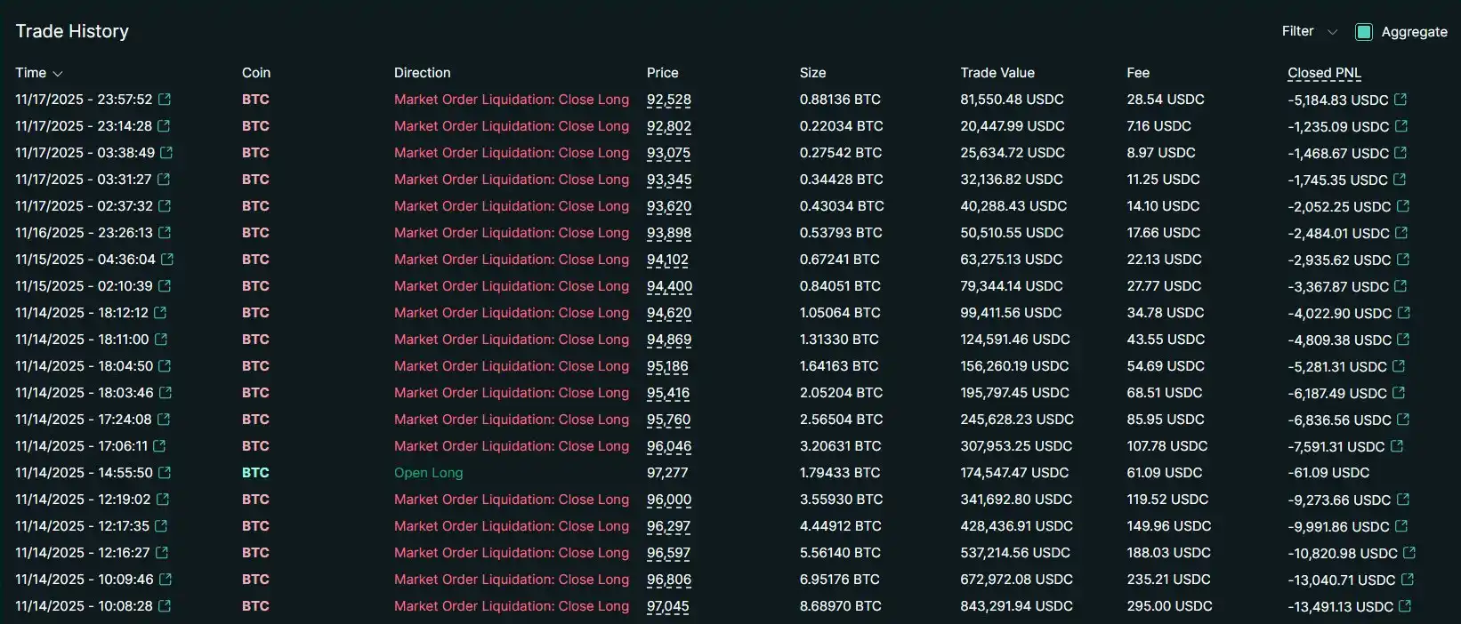Toggle the Aggregate checkbox
The width and height of the screenshot is (1461, 624).
[x=1363, y=32]
